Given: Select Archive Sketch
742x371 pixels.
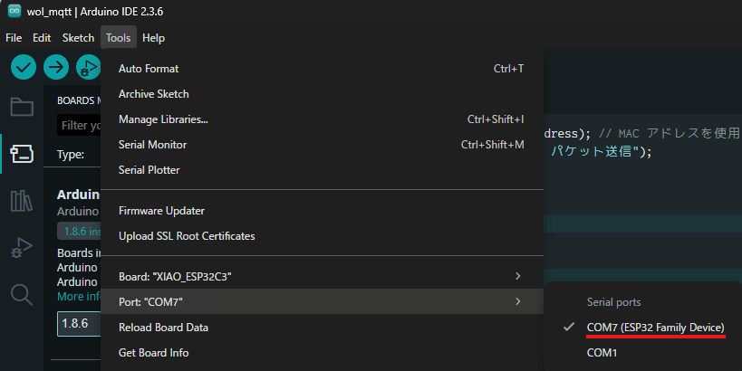Looking at the screenshot, I should coord(322,94).
